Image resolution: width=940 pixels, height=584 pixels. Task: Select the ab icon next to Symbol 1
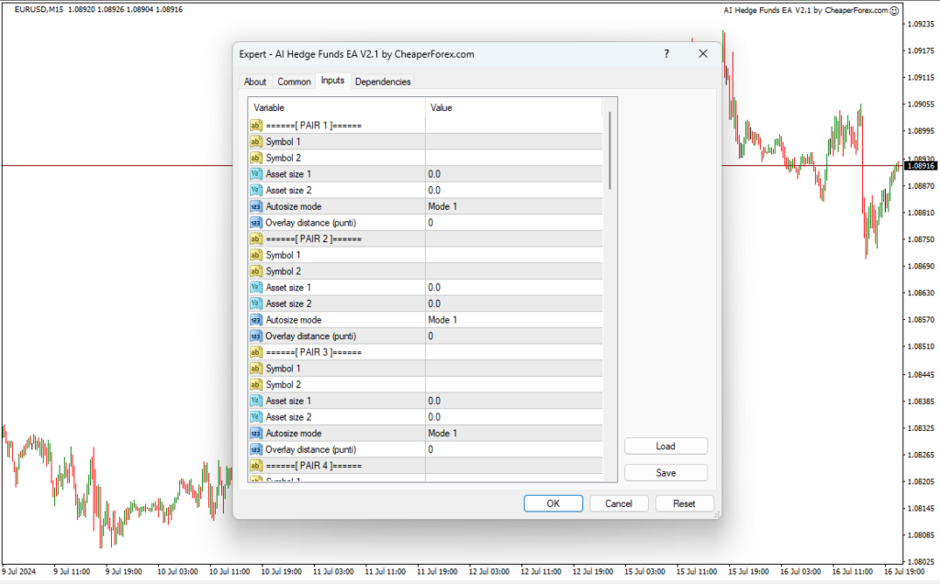(255, 141)
